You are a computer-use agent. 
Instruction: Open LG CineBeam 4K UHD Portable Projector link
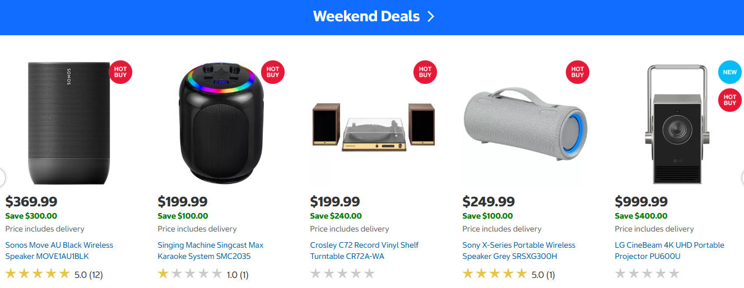[x=669, y=251]
